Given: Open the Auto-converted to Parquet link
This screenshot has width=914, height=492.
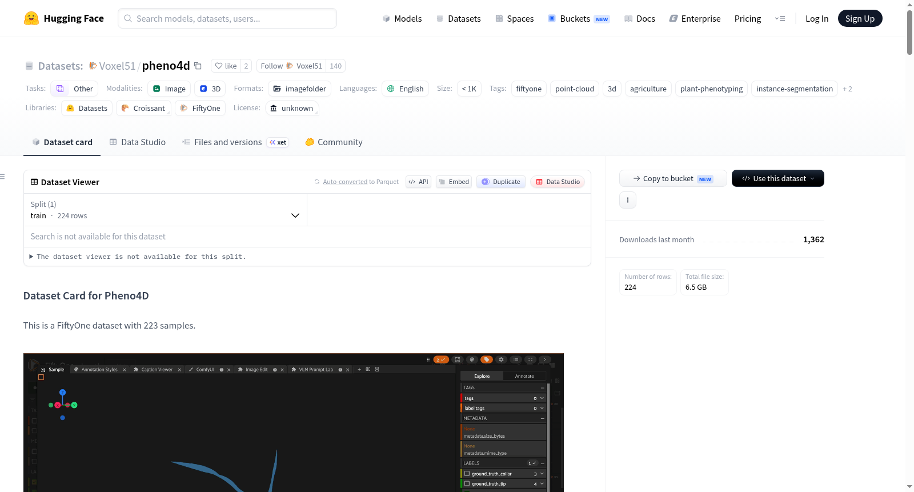Looking at the screenshot, I should (x=345, y=182).
